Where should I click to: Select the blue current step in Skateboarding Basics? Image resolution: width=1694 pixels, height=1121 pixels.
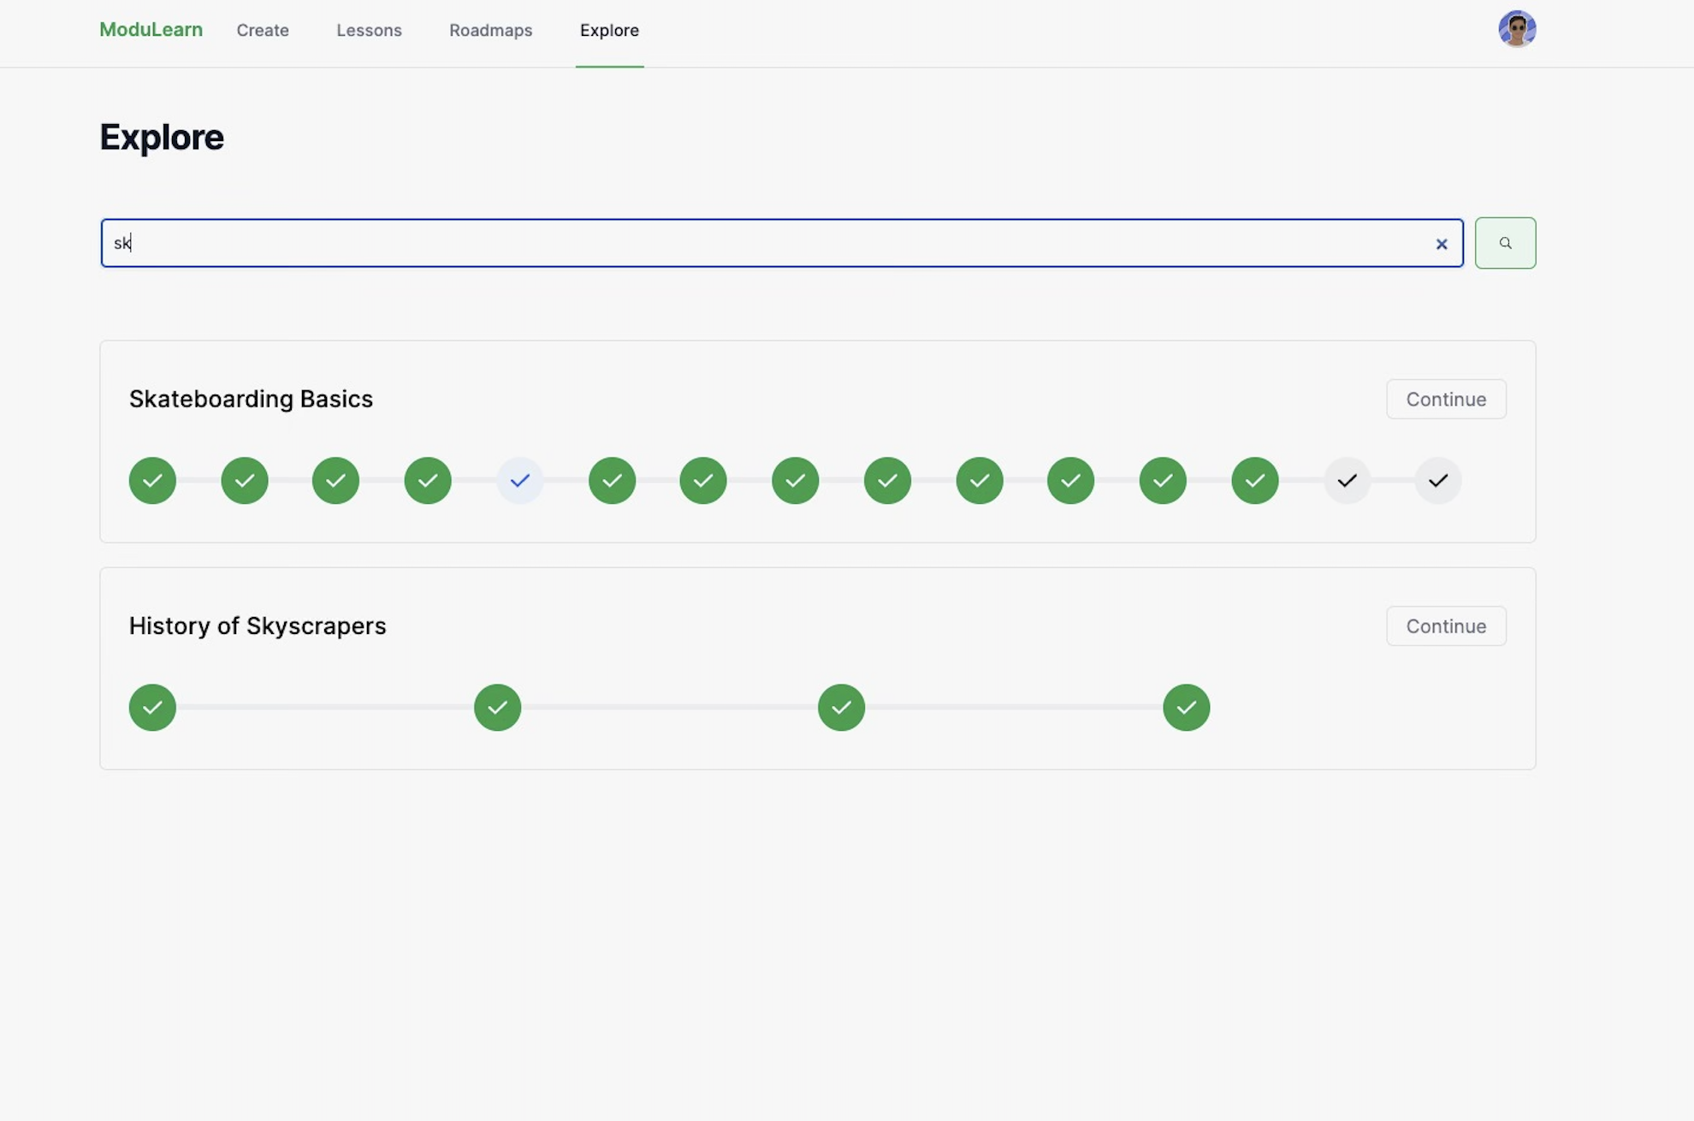pyautogui.click(x=519, y=480)
